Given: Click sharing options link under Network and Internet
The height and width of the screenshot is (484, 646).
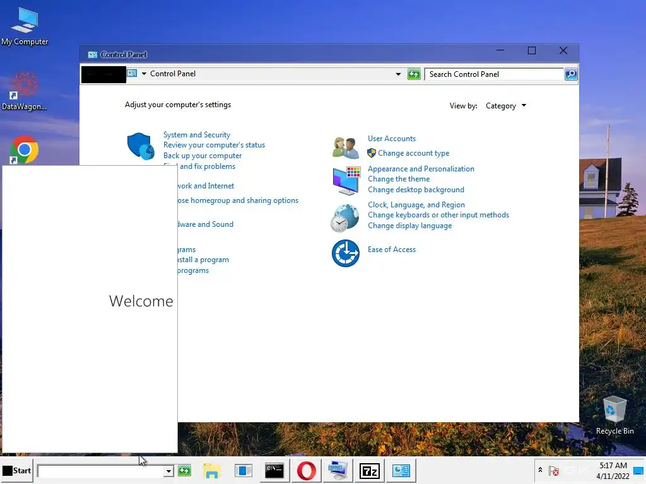Looking at the screenshot, I should (x=238, y=200).
